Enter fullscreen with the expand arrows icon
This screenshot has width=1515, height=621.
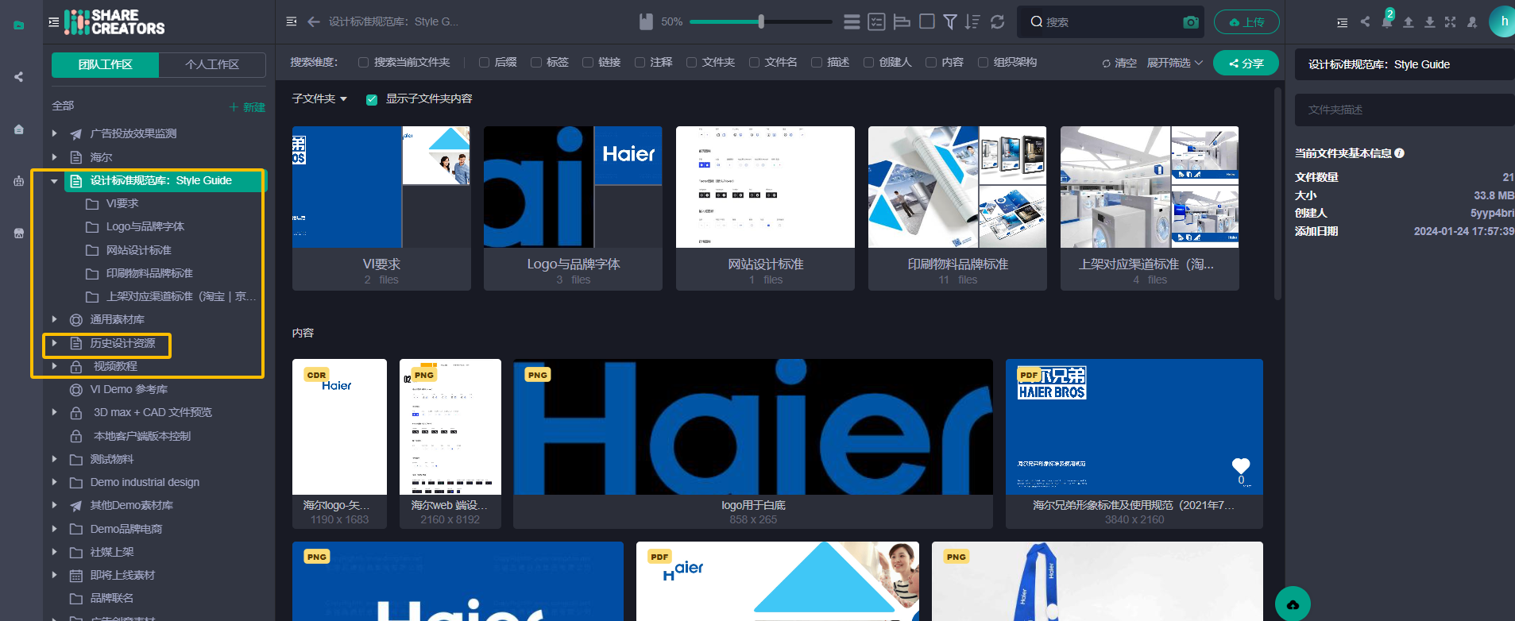1450,21
